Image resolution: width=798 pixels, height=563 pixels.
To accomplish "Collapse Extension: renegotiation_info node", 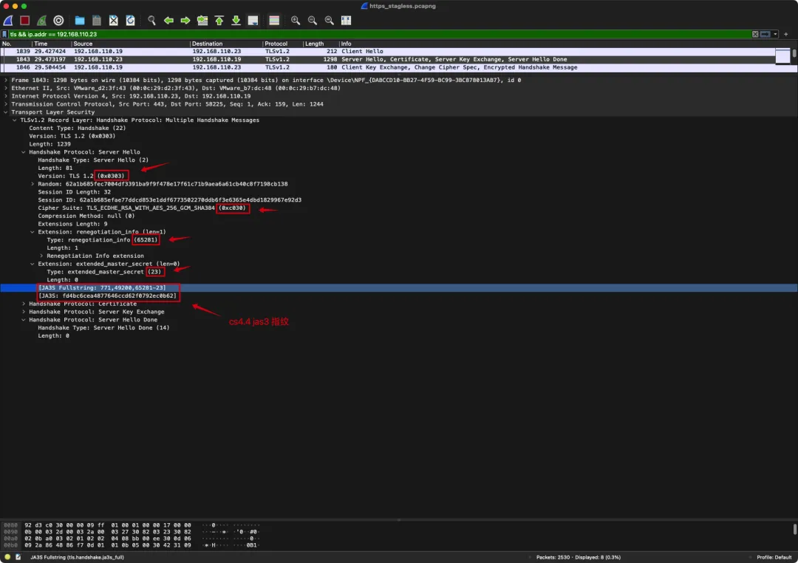I will coord(33,232).
